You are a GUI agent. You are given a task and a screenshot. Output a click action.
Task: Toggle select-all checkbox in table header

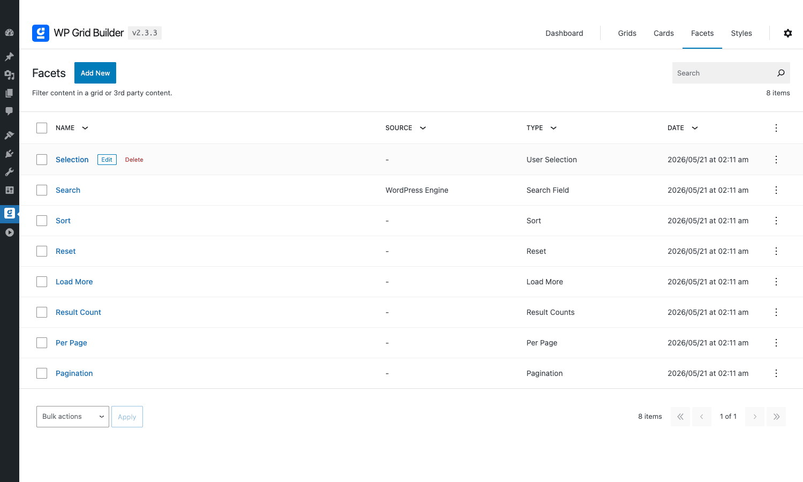[42, 128]
